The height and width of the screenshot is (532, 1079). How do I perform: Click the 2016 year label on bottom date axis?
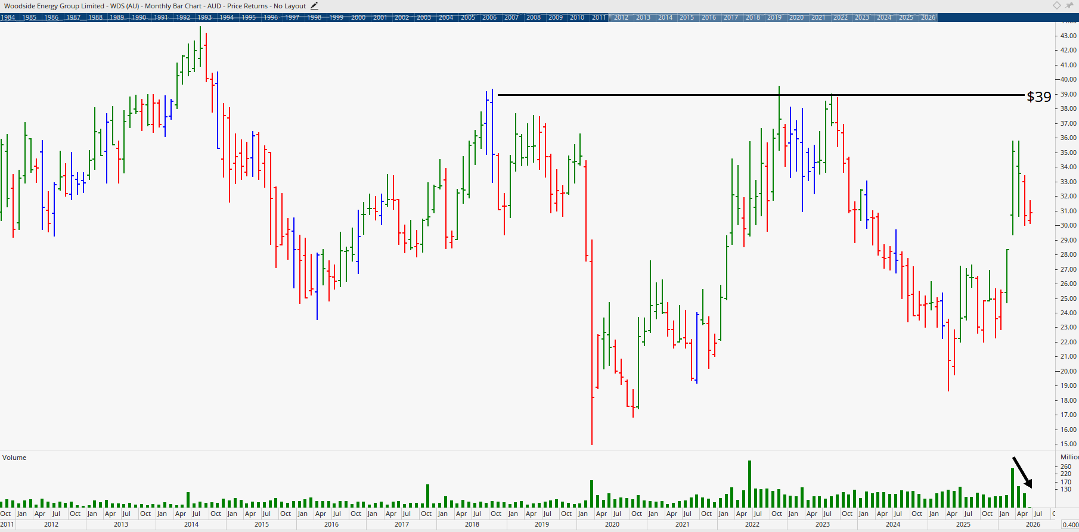331,524
